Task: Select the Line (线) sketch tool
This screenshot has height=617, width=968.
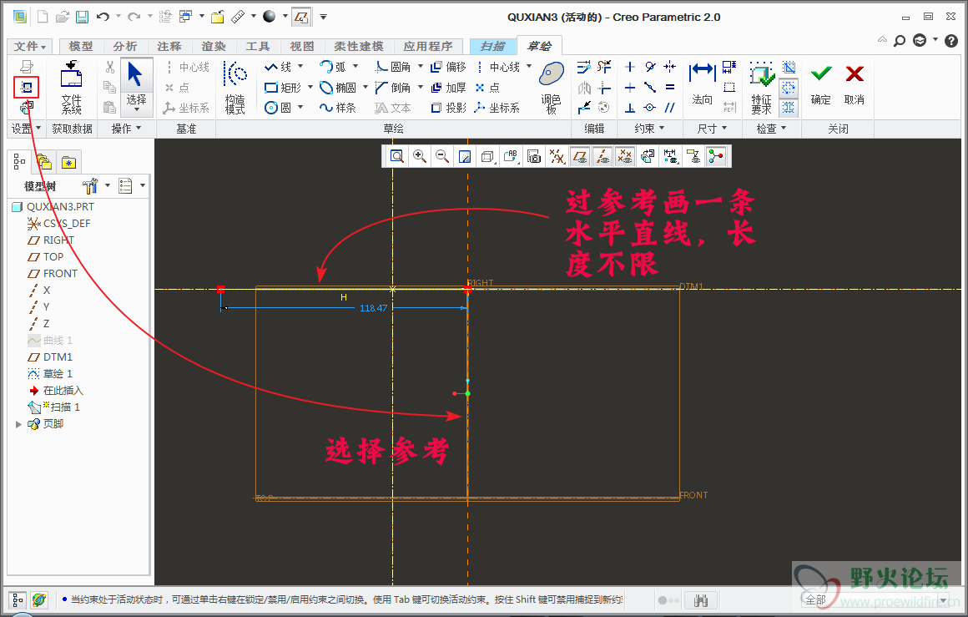Action: click(278, 67)
